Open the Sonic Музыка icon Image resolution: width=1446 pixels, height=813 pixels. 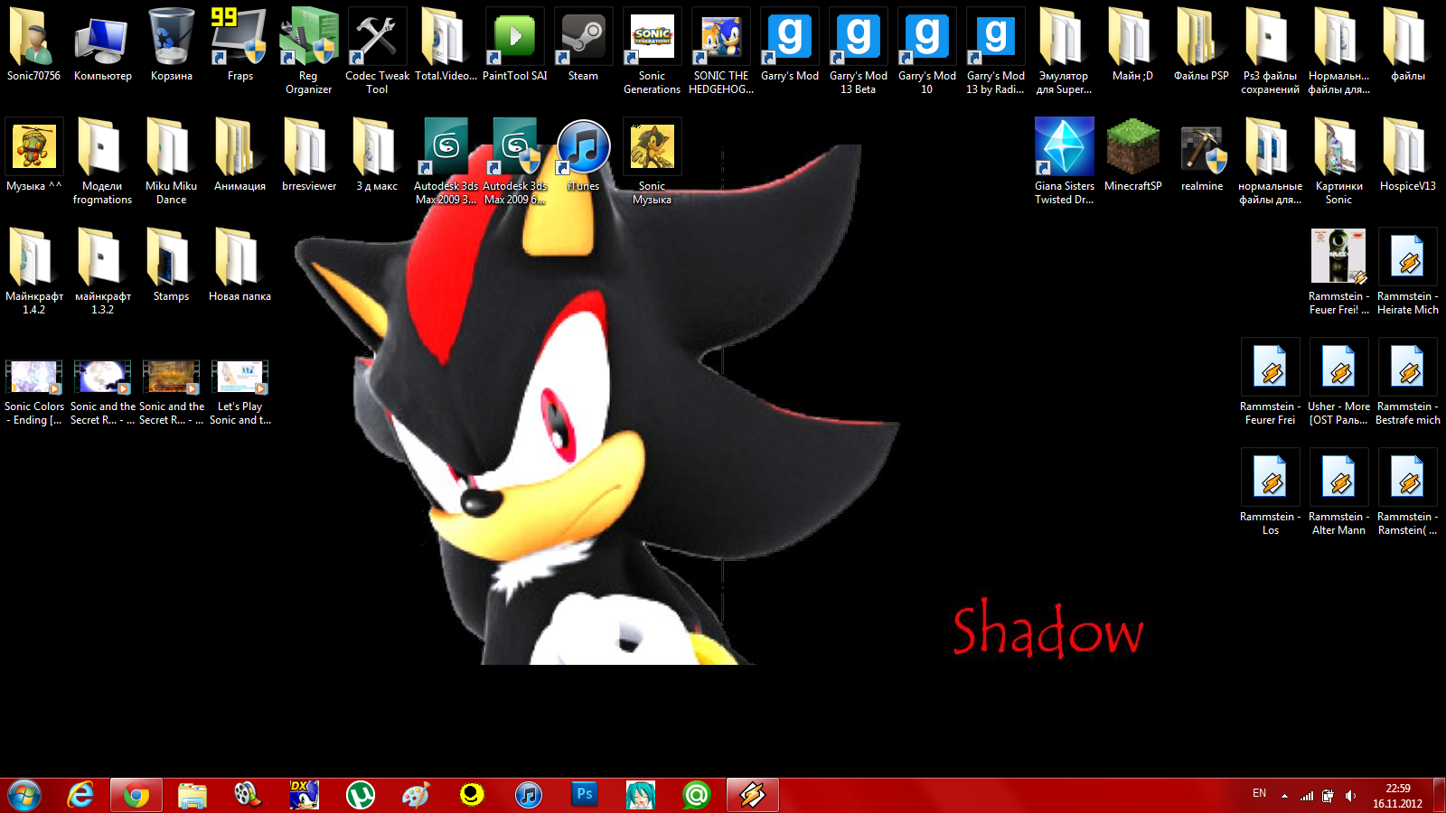pos(652,161)
